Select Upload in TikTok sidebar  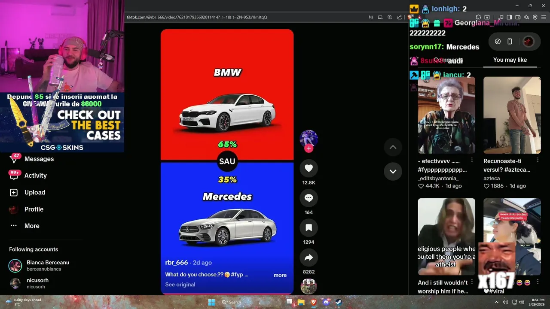(35, 192)
